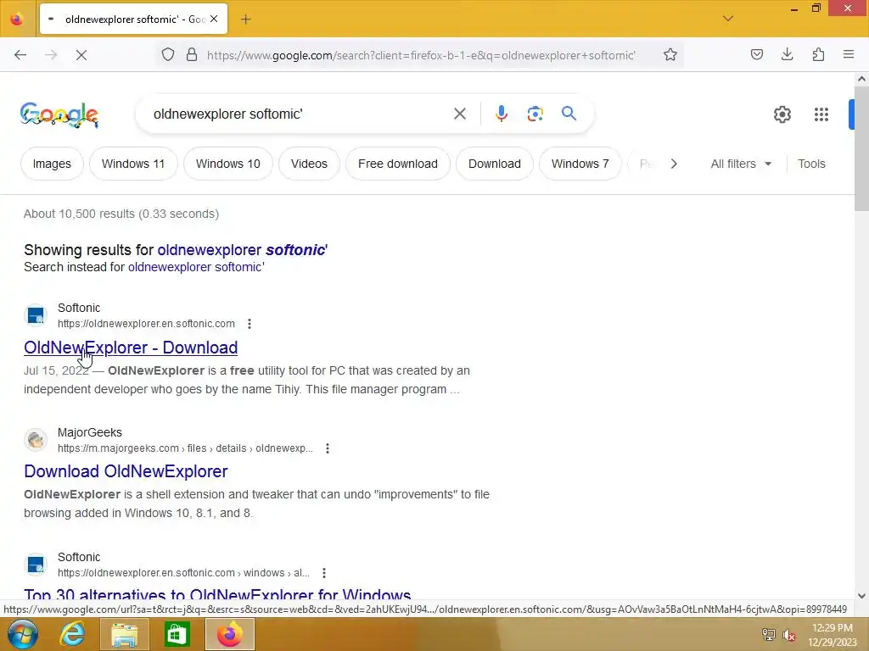The height and width of the screenshot is (651, 869).
Task: View site security padlock info
Action: coord(192,55)
